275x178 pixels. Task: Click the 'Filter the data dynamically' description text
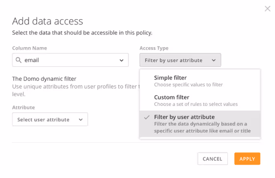202,127
